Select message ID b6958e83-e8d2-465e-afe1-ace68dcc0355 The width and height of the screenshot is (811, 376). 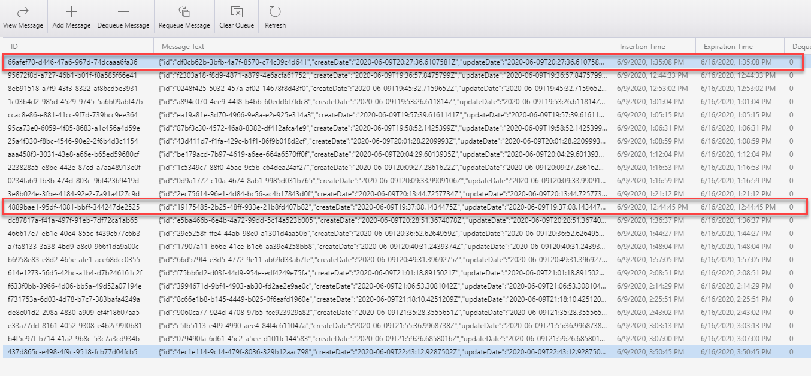click(x=74, y=260)
